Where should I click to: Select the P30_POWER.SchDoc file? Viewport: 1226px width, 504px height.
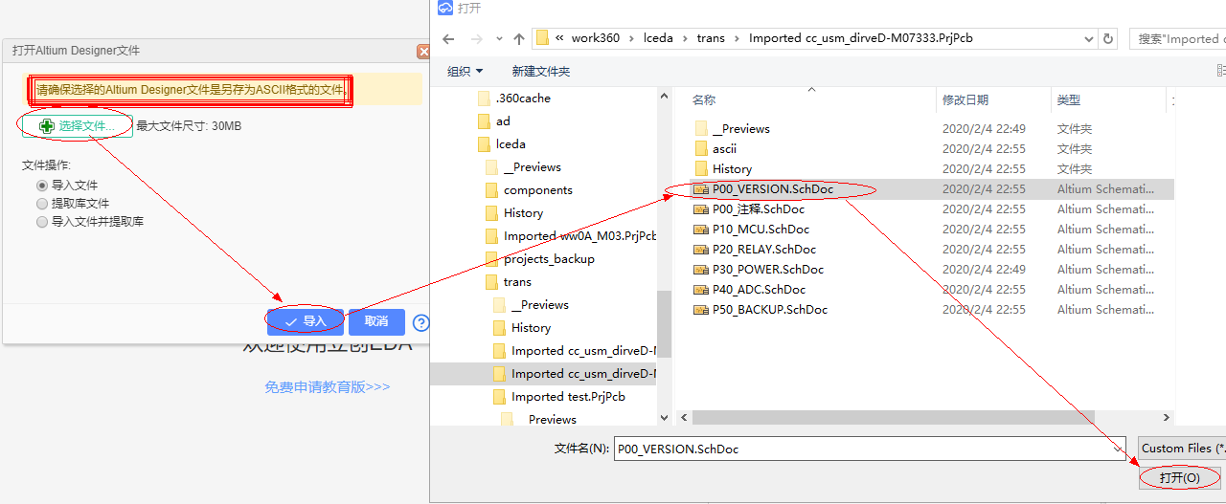pos(768,269)
